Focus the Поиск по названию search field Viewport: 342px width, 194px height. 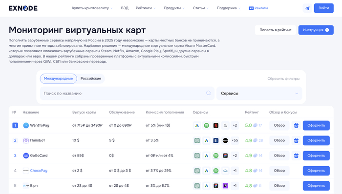(127, 93)
